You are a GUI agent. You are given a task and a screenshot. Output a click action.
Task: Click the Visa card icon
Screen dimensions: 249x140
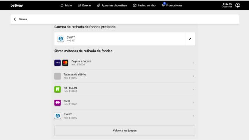click(58, 63)
